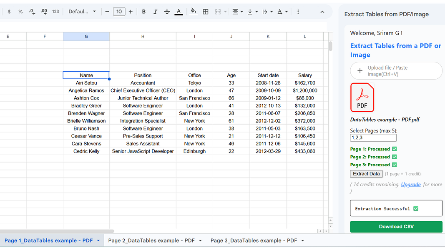
Task: Open Page 2 sheet tab menu arrow
Action: point(200,240)
